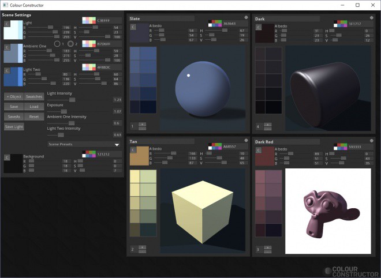This screenshot has width=381, height=278.
Task: Click the SaveAs button
Action: click(14, 117)
